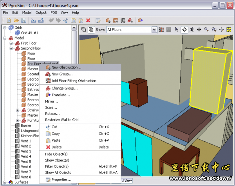Choose Change Group in context menu
Screen dimensions: 235x186
coord(80,88)
